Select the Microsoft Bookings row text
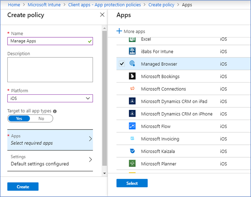This screenshot has width=251, height=197. [x=160, y=76]
